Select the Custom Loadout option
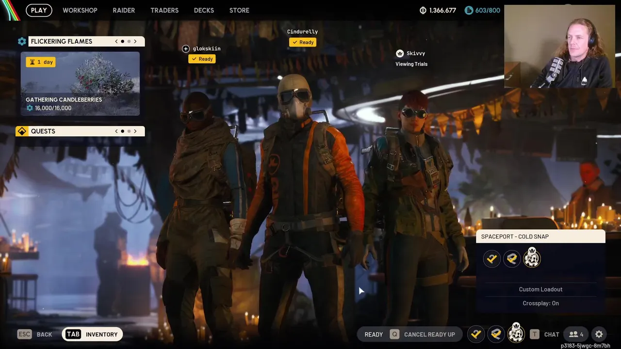The width and height of the screenshot is (621, 349). click(541, 289)
